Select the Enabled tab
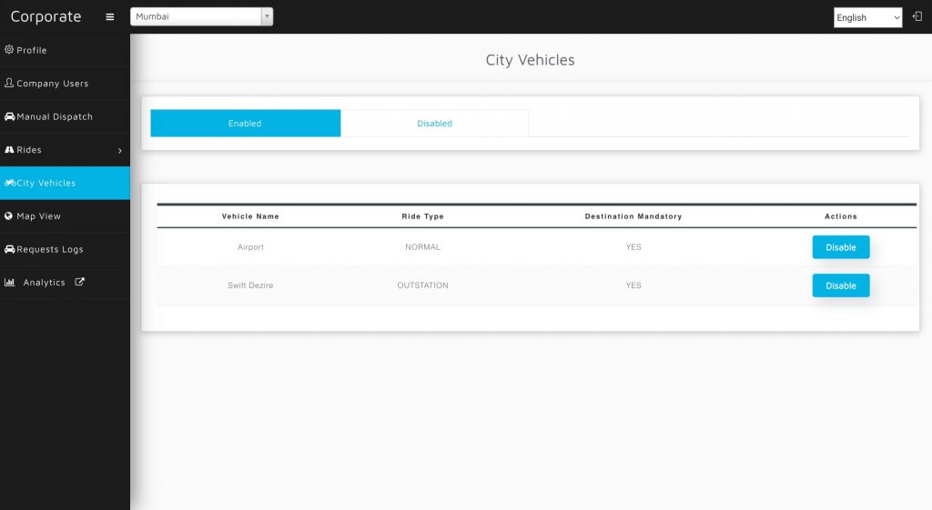Screen dimensions: 932x510 click(245, 124)
